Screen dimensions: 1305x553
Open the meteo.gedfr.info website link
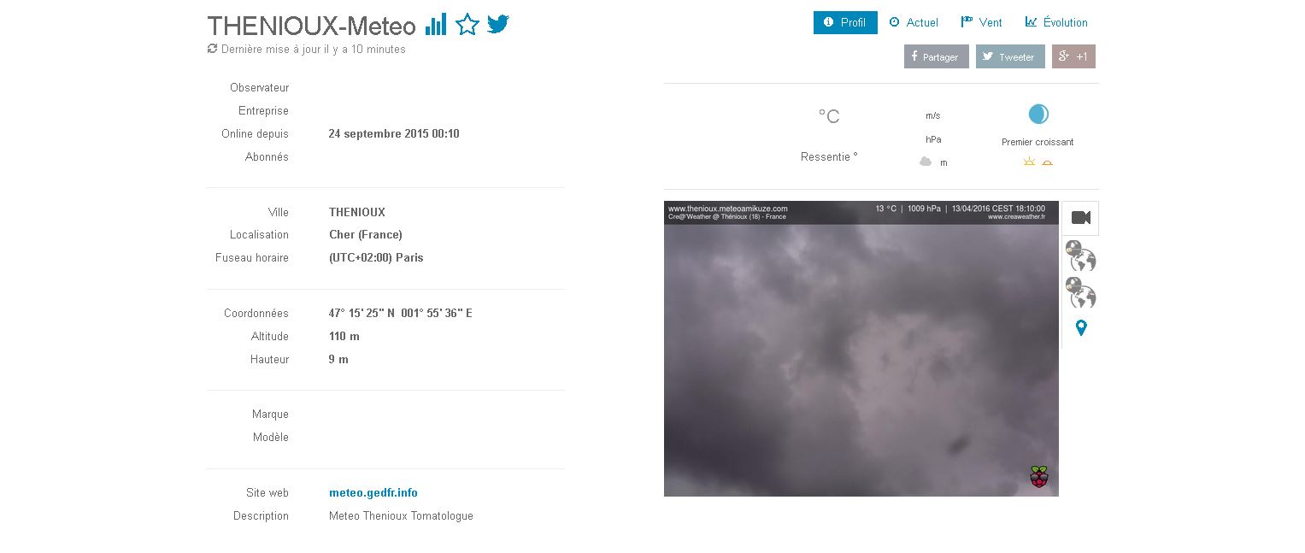pyautogui.click(x=373, y=492)
